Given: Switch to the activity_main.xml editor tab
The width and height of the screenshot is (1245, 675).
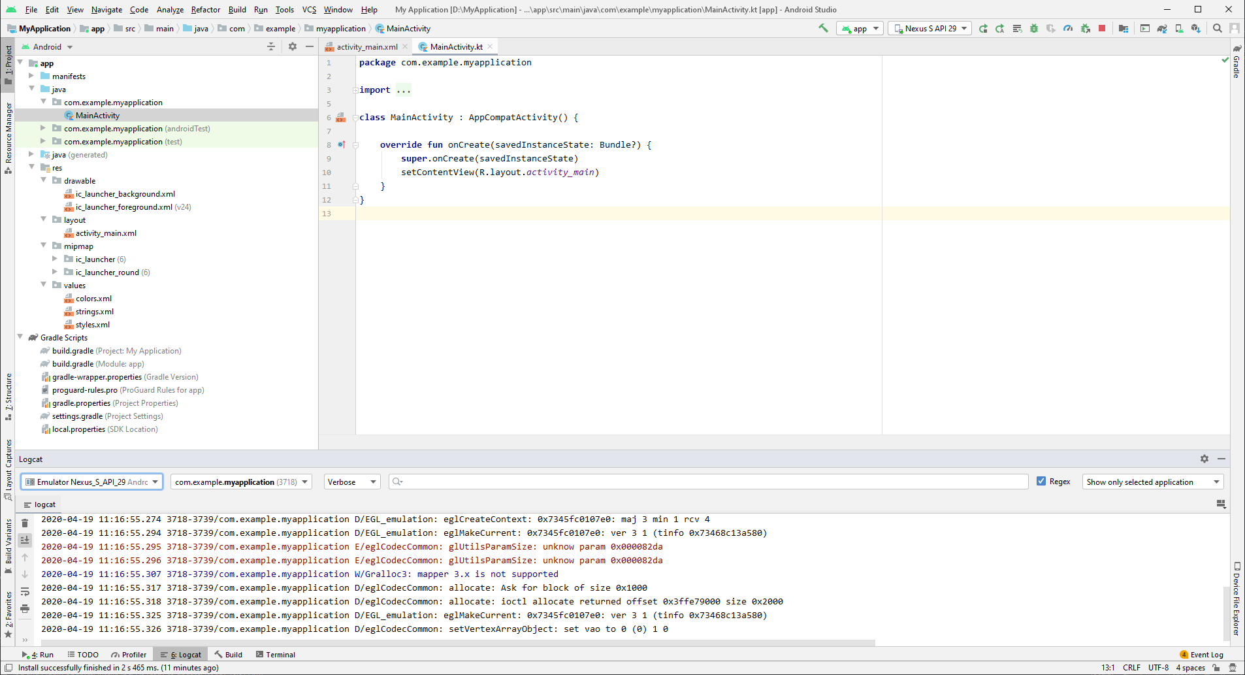Looking at the screenshot, I should (366, 46).
